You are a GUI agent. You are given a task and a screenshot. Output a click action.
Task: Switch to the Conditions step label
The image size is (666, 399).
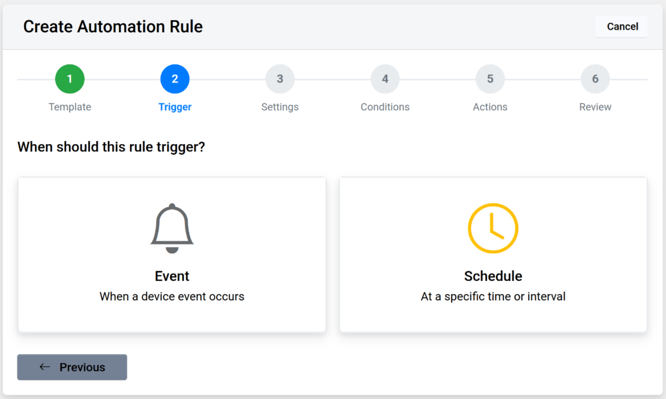385,107
